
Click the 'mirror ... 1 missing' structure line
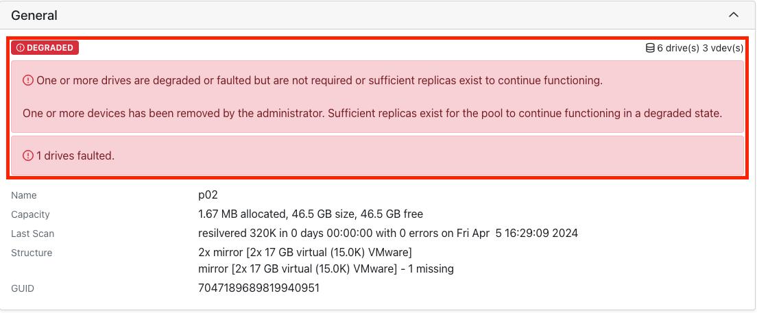coord(326,268)
